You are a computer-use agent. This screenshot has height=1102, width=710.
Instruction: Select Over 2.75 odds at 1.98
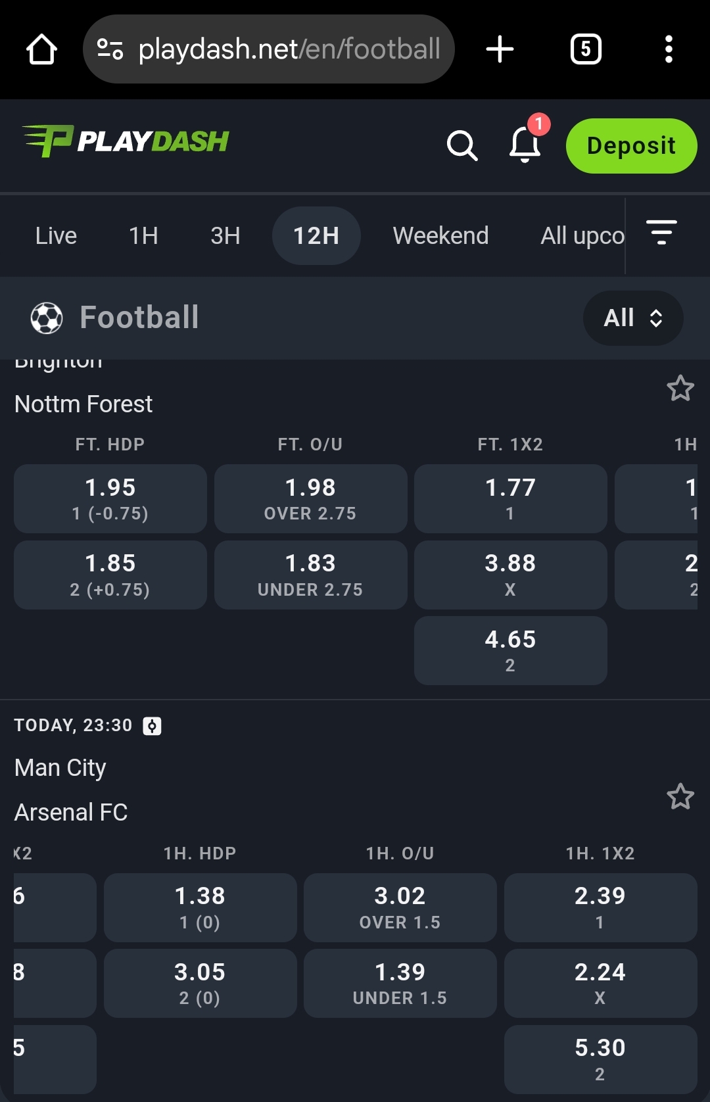pyautogui.click(x=310, y=499)
